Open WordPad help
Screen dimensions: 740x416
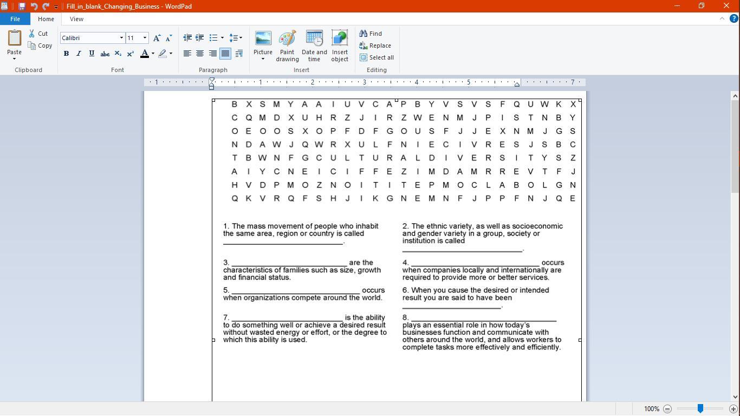pyautogui.click(x=734, y=18)
